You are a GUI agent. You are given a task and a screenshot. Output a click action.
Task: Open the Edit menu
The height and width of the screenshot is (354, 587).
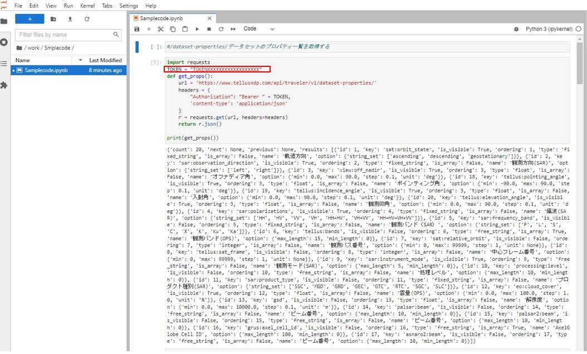pos(33,6)
